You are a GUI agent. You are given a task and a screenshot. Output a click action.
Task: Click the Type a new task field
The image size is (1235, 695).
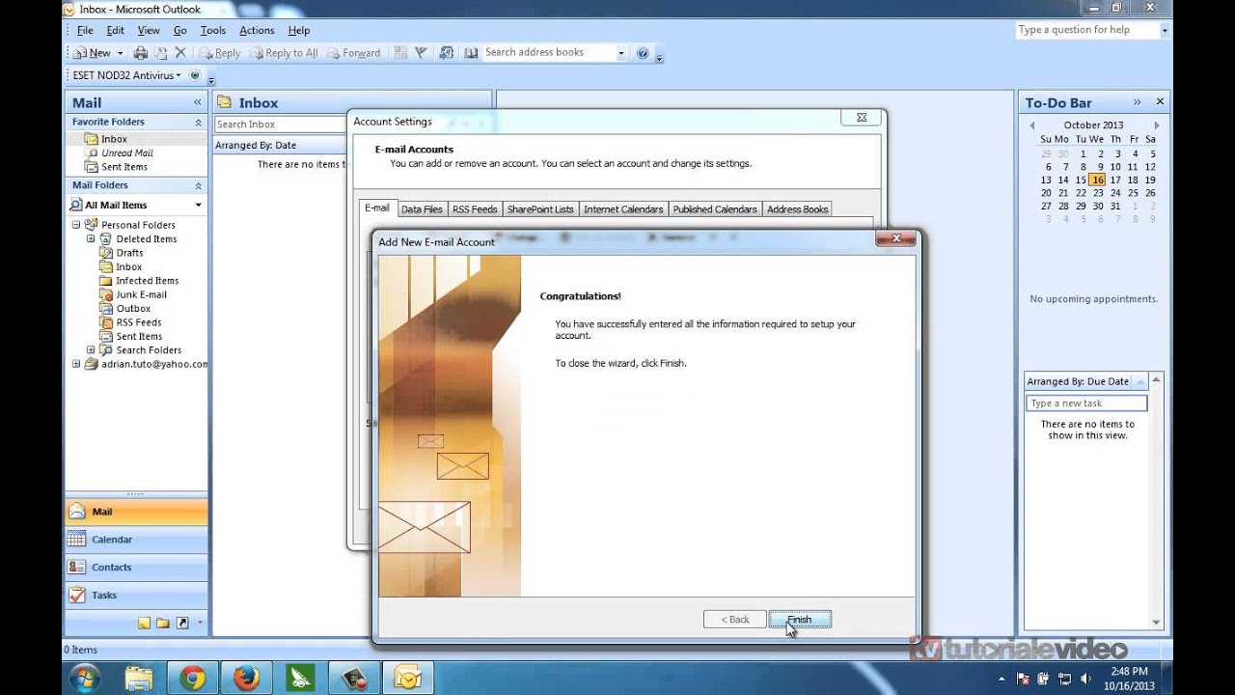1086,403
